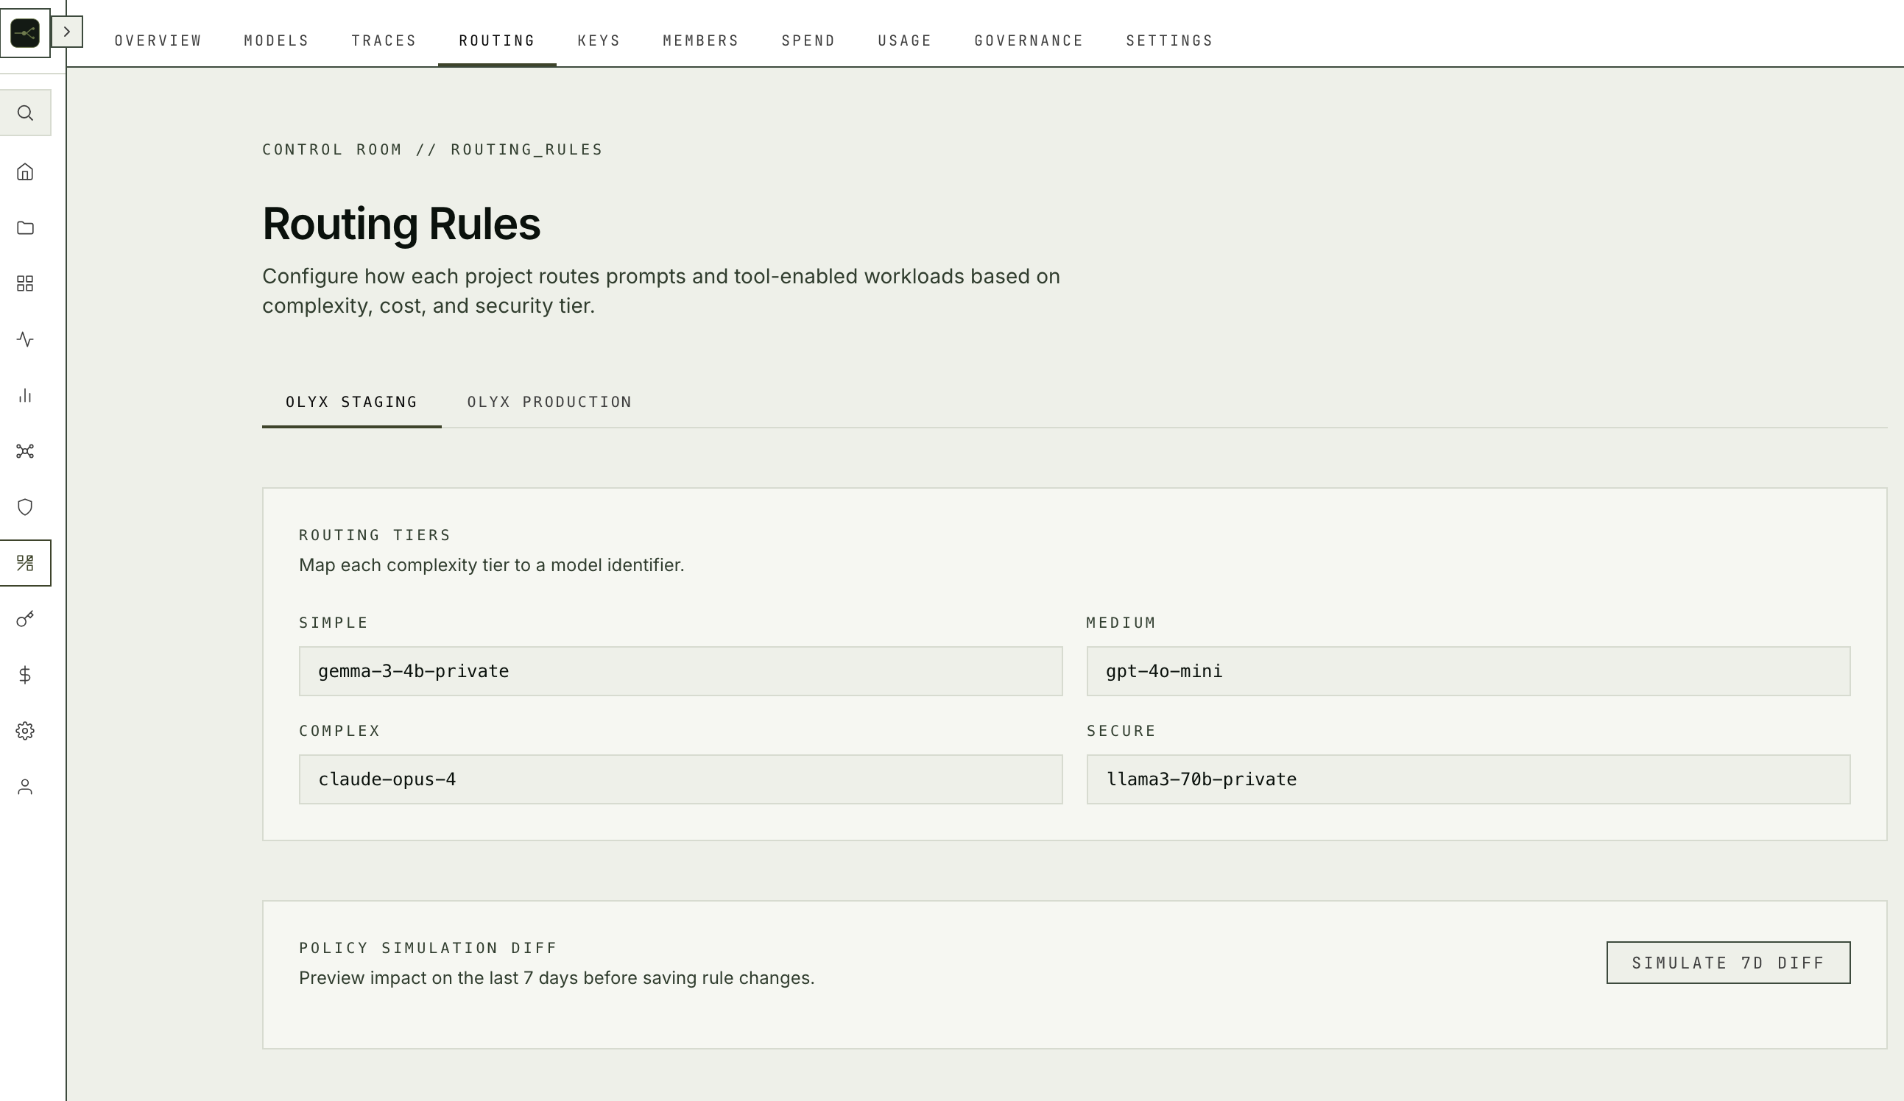
Task: Open the activity pulse icon in sidebar
Action: click(x=25, y=340)
